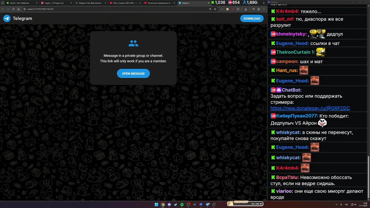The height and width of the screenshot is (208, 370).
Task: Click the mask emote after Айрон
Action: coord(322,123)
